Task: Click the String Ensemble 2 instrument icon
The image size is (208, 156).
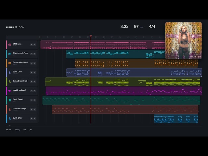Action: pyautogui.click(x=10, y=82)
